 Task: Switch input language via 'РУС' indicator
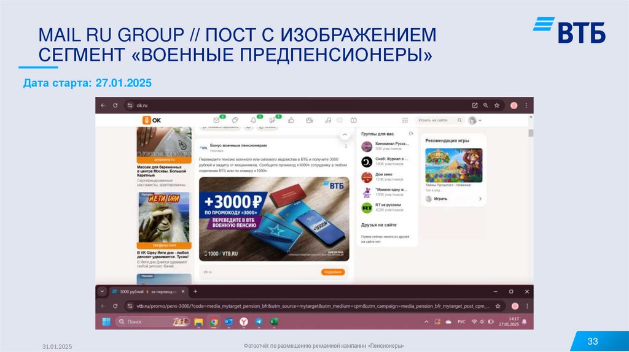(x=461, y=321)
